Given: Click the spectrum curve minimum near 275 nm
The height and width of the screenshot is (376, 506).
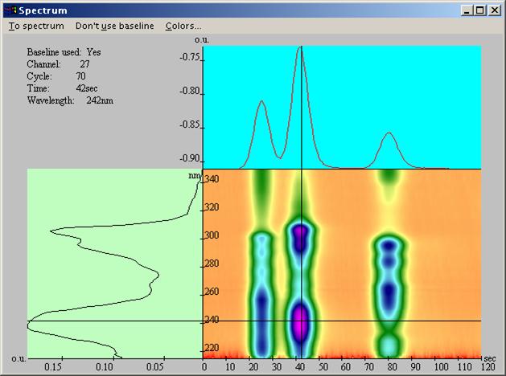Looking at the screenshot, I should pos(158,275).
